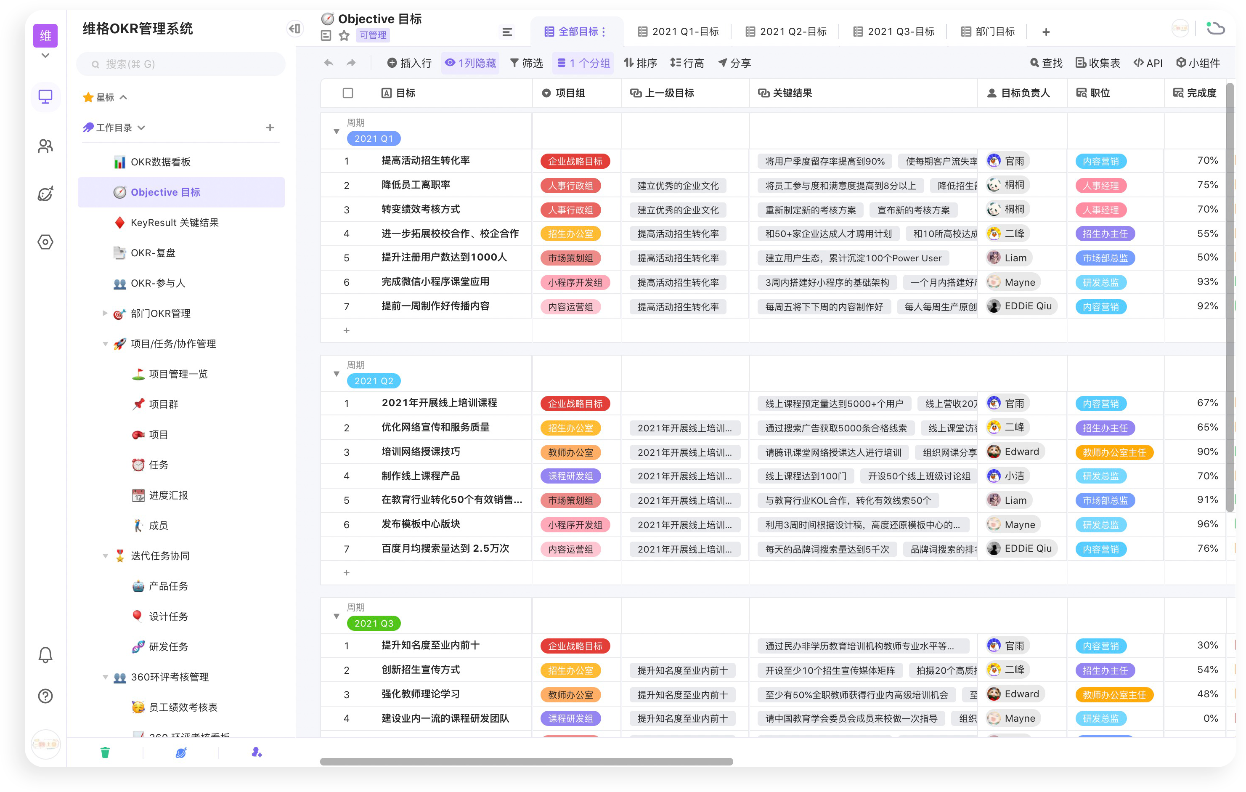Click the 排序 sort icon
The height and width of the screenshot is (792, 1246).
tap(640, 63)
